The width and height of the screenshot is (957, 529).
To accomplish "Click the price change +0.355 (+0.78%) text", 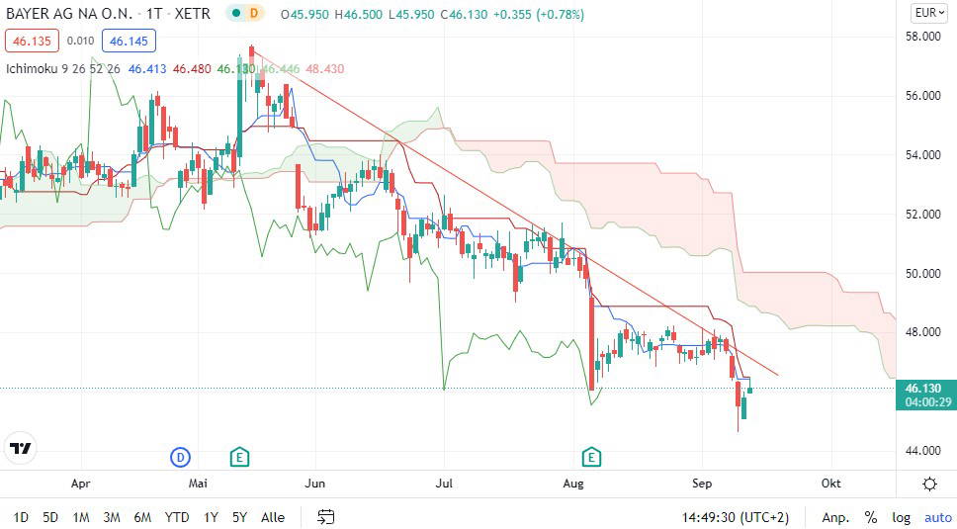I will [538, 14].
